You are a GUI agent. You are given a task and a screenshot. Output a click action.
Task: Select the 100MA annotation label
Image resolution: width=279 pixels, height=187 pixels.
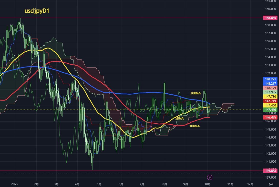point(194,126)
